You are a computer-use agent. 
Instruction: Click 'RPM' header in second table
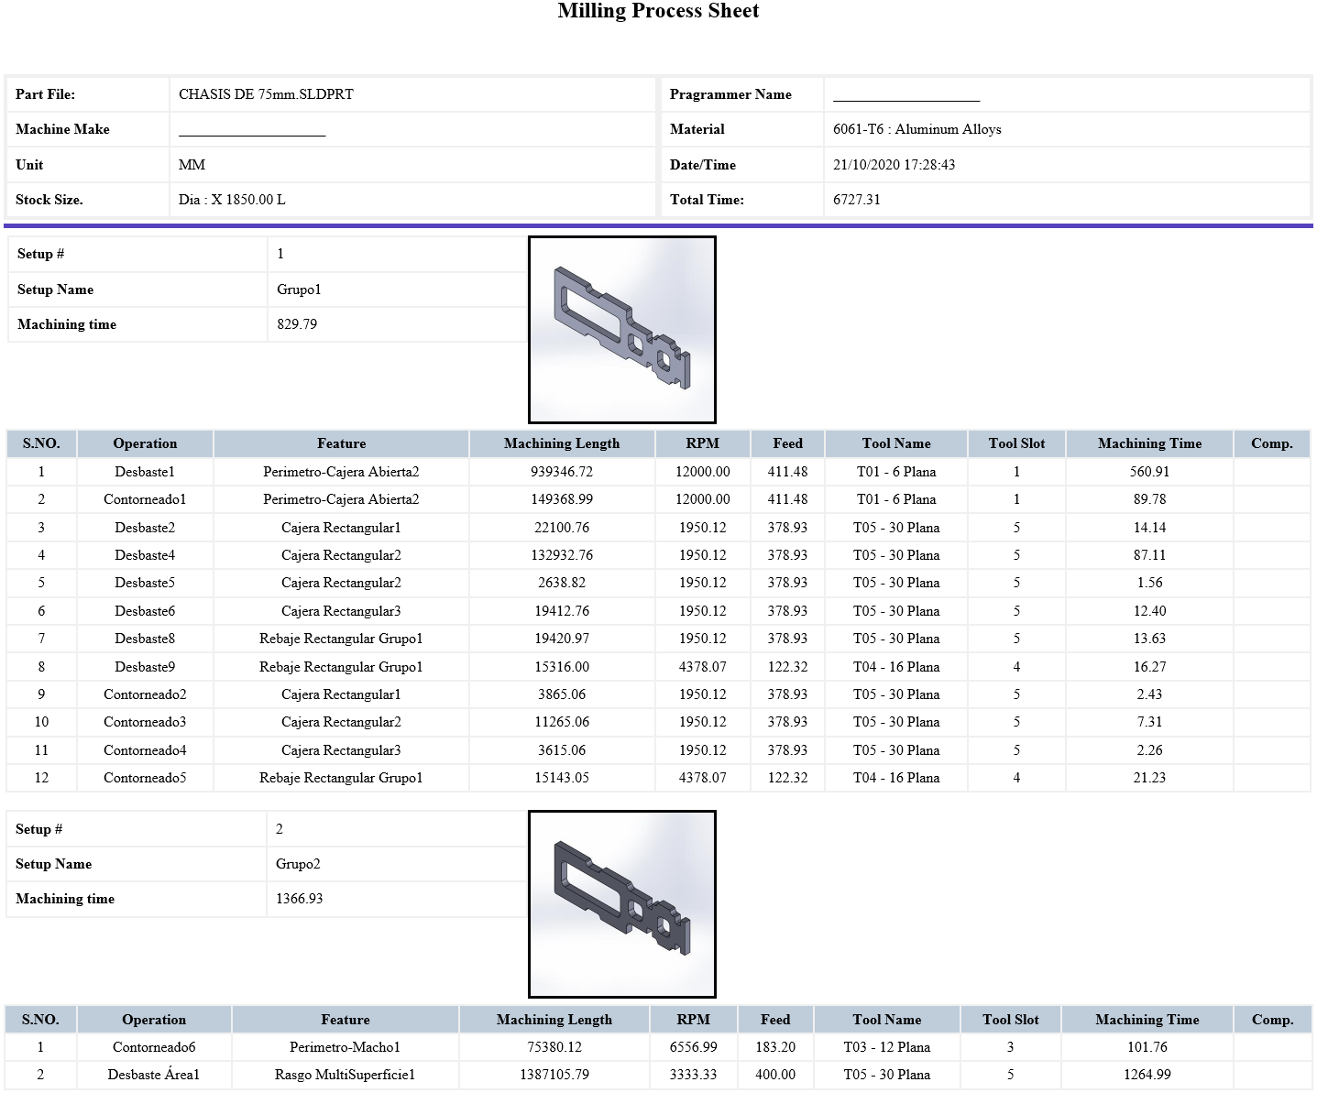point(693,1020)
